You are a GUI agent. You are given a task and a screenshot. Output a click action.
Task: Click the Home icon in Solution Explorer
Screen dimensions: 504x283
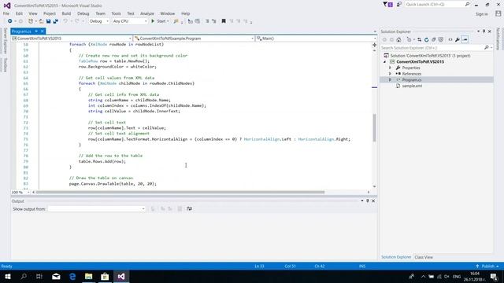pyautogui.click(x=398, y=39)
